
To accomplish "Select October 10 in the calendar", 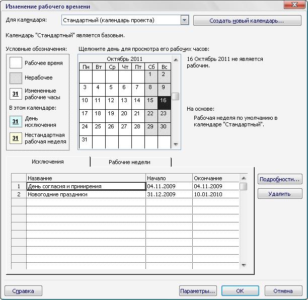I will point(86,103).
